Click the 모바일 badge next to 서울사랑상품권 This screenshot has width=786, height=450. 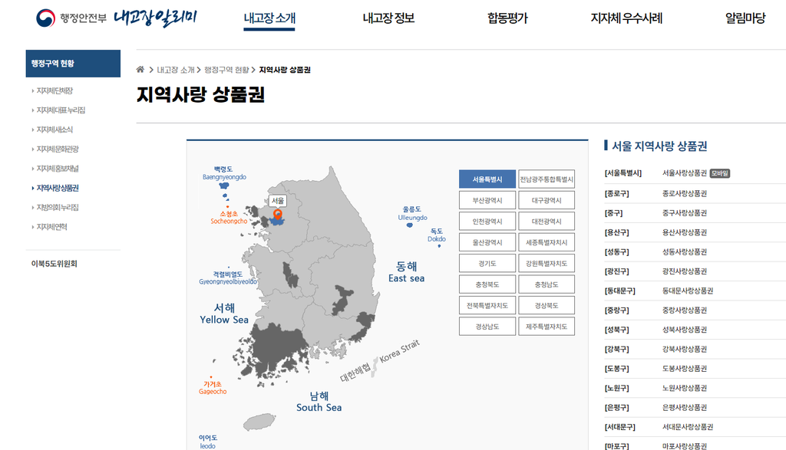pyautogui.click(x=720, y=173)
